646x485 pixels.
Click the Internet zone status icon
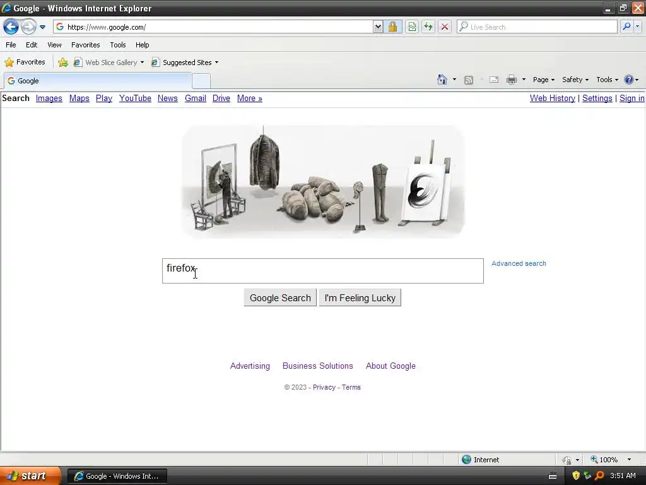tap(466, 460)
